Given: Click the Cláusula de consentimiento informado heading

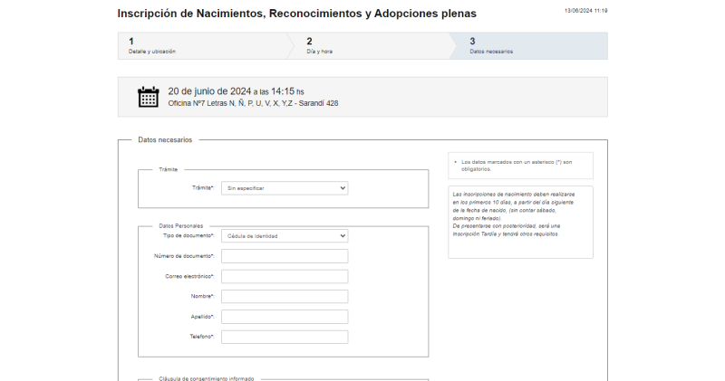Looking at the screenshot, I should click(x=206, y=378).
